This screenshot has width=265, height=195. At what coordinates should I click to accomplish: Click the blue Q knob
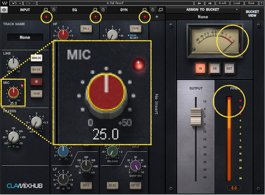(63, 151)
